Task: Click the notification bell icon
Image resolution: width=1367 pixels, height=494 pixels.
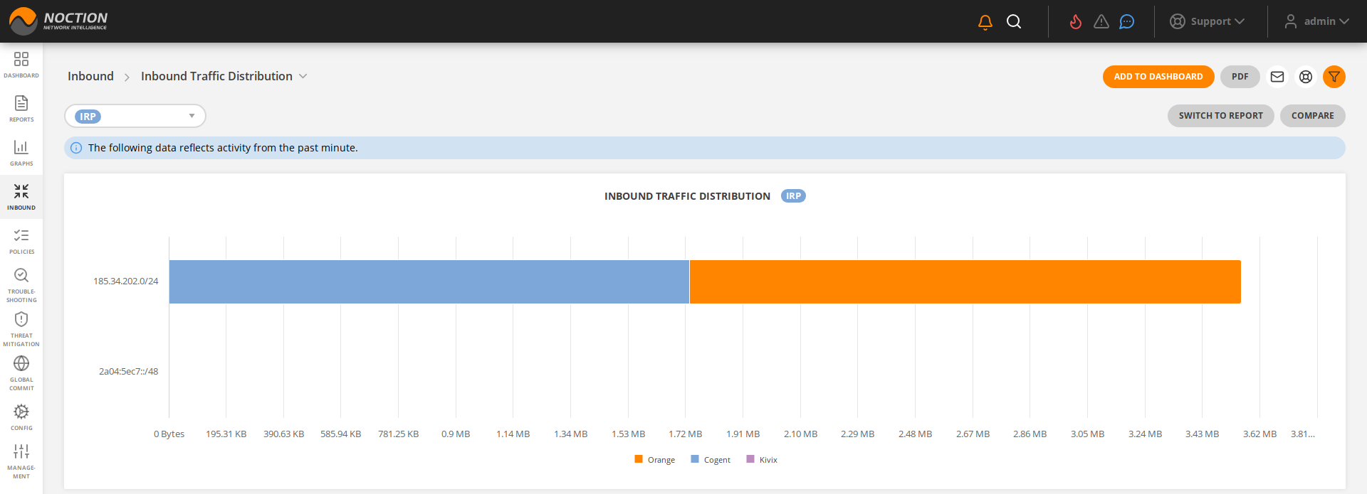Action: click(x=985, y=22)
